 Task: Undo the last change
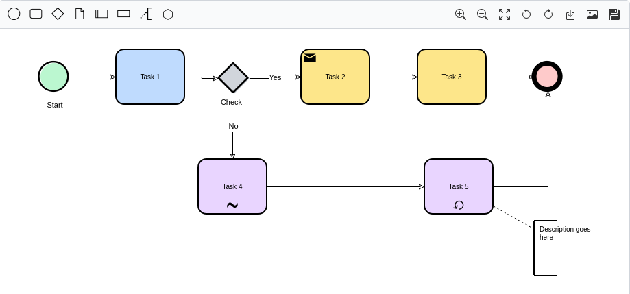coord(526,14)
